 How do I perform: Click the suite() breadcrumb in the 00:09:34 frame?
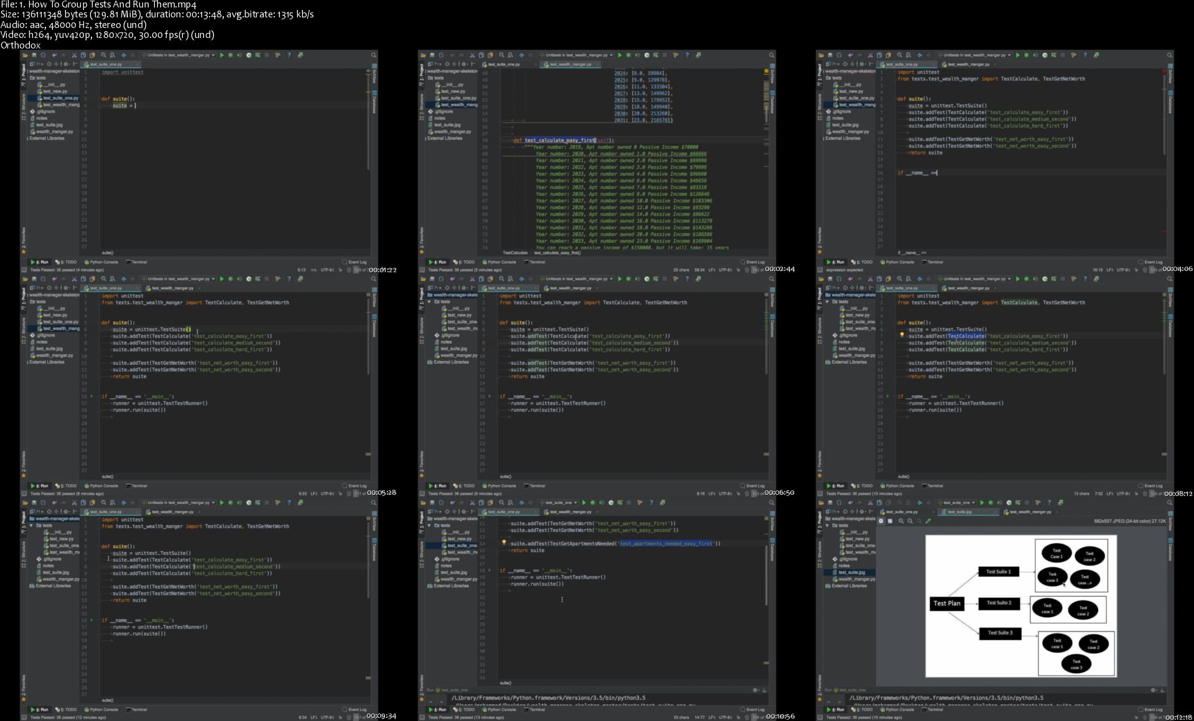pos(108,700)
